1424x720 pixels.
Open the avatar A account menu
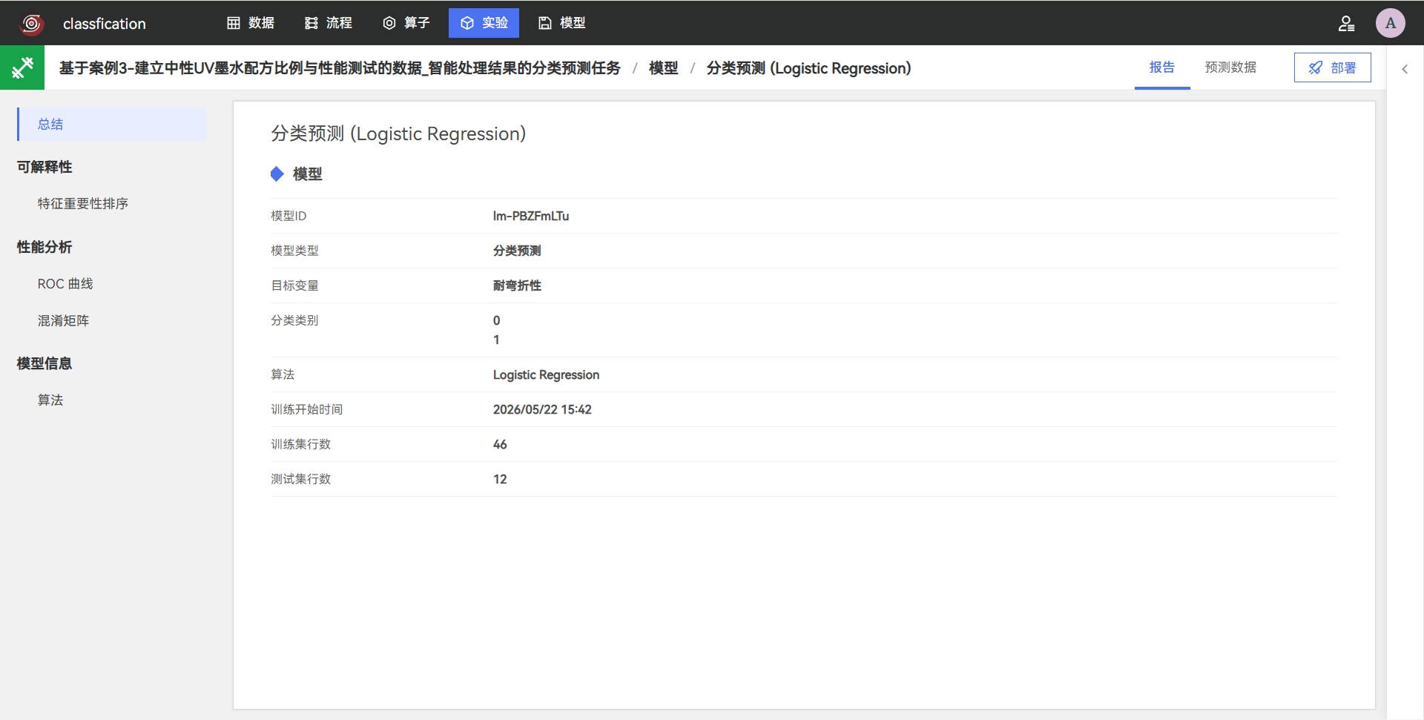click(x=1391, y=23)
